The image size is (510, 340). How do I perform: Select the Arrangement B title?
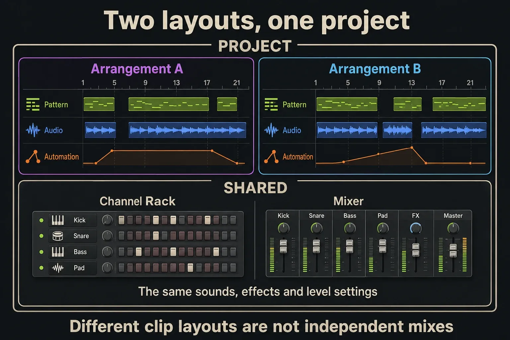pyautogui.click(x=375, y=69)
